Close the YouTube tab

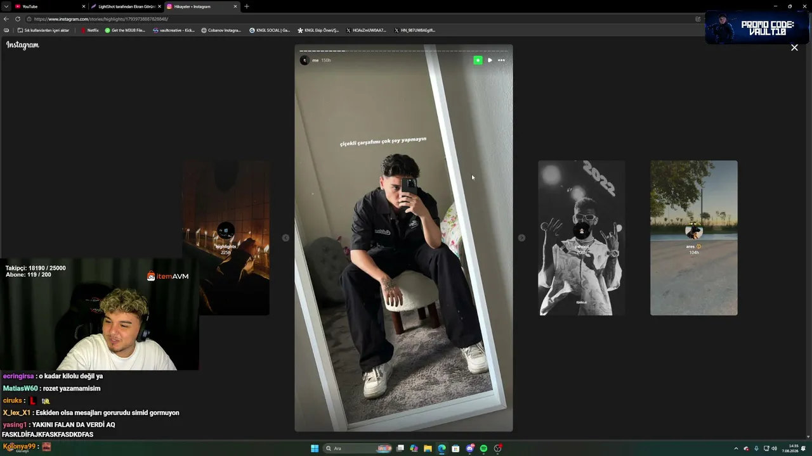click(x=83, y=6)
